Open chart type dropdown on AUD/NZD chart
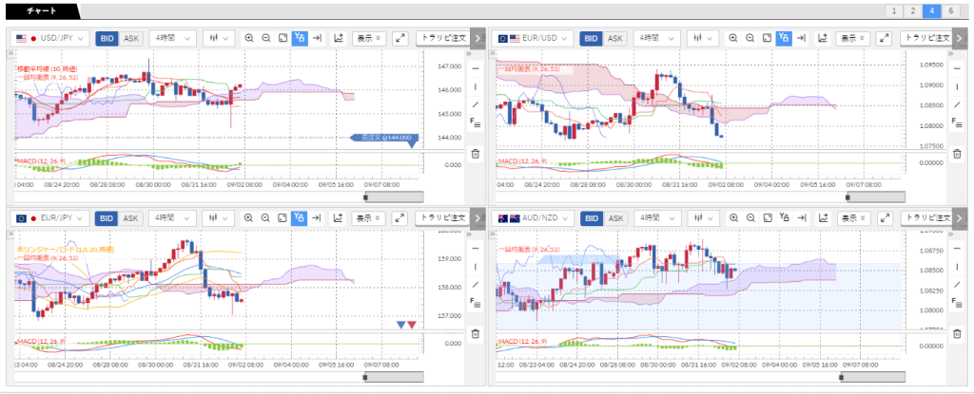The width and height of the screenshot is (974, 394). 702,218
